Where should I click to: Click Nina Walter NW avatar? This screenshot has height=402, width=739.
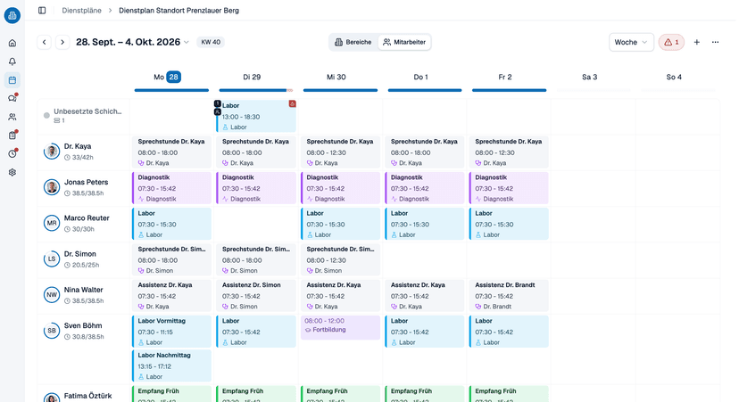point(52,295)
